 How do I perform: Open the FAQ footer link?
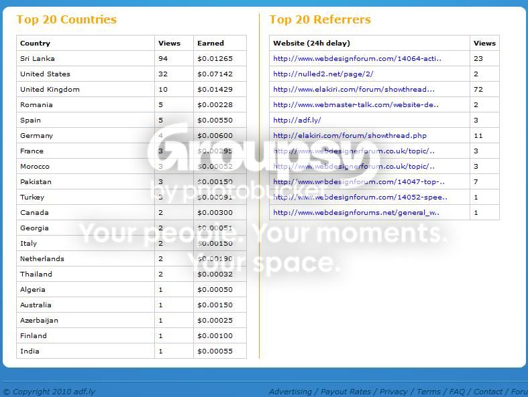[457, 392]
